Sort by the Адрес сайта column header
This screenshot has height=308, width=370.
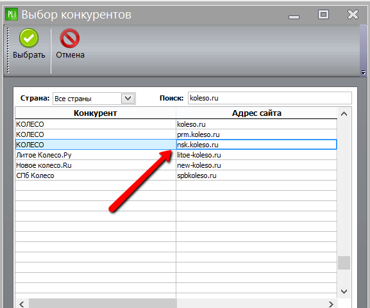pos(256,113)
